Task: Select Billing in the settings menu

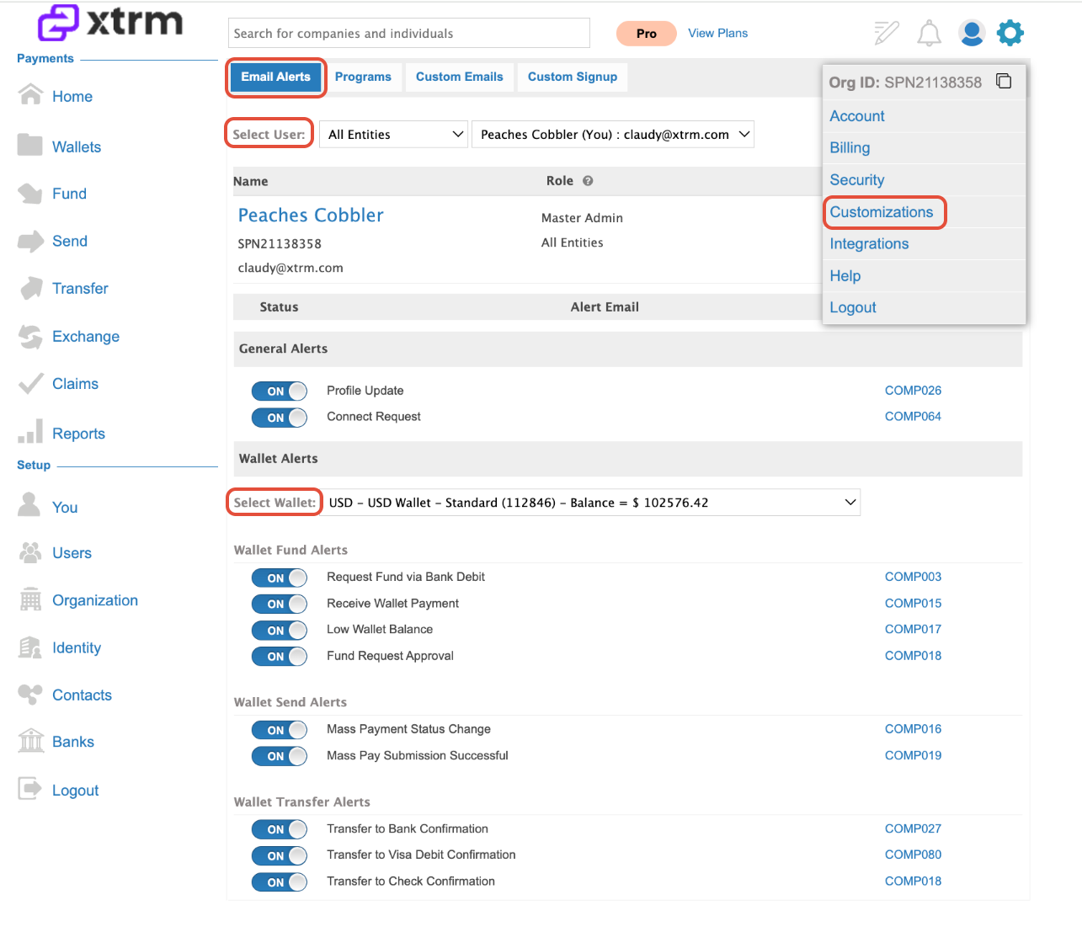Action: click(x=850, y=148)
